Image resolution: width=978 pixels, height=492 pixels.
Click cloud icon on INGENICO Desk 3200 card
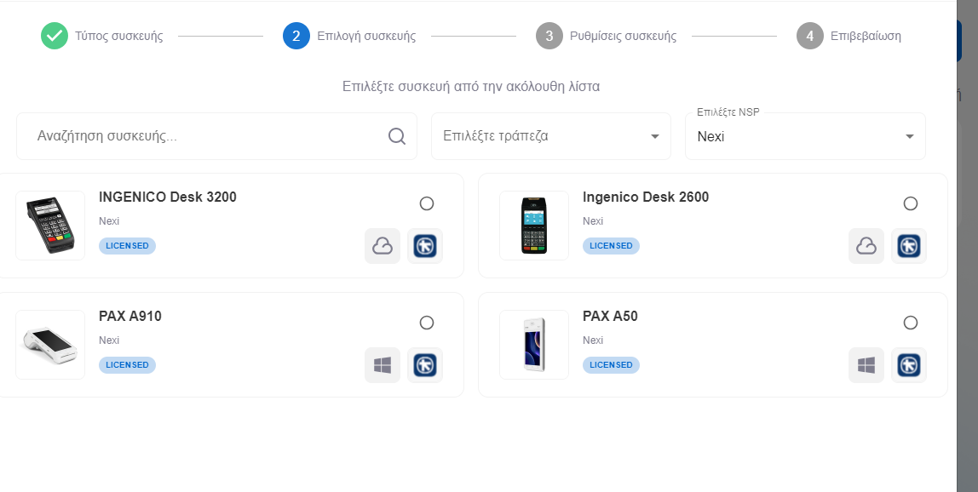(x=383, y=246)
